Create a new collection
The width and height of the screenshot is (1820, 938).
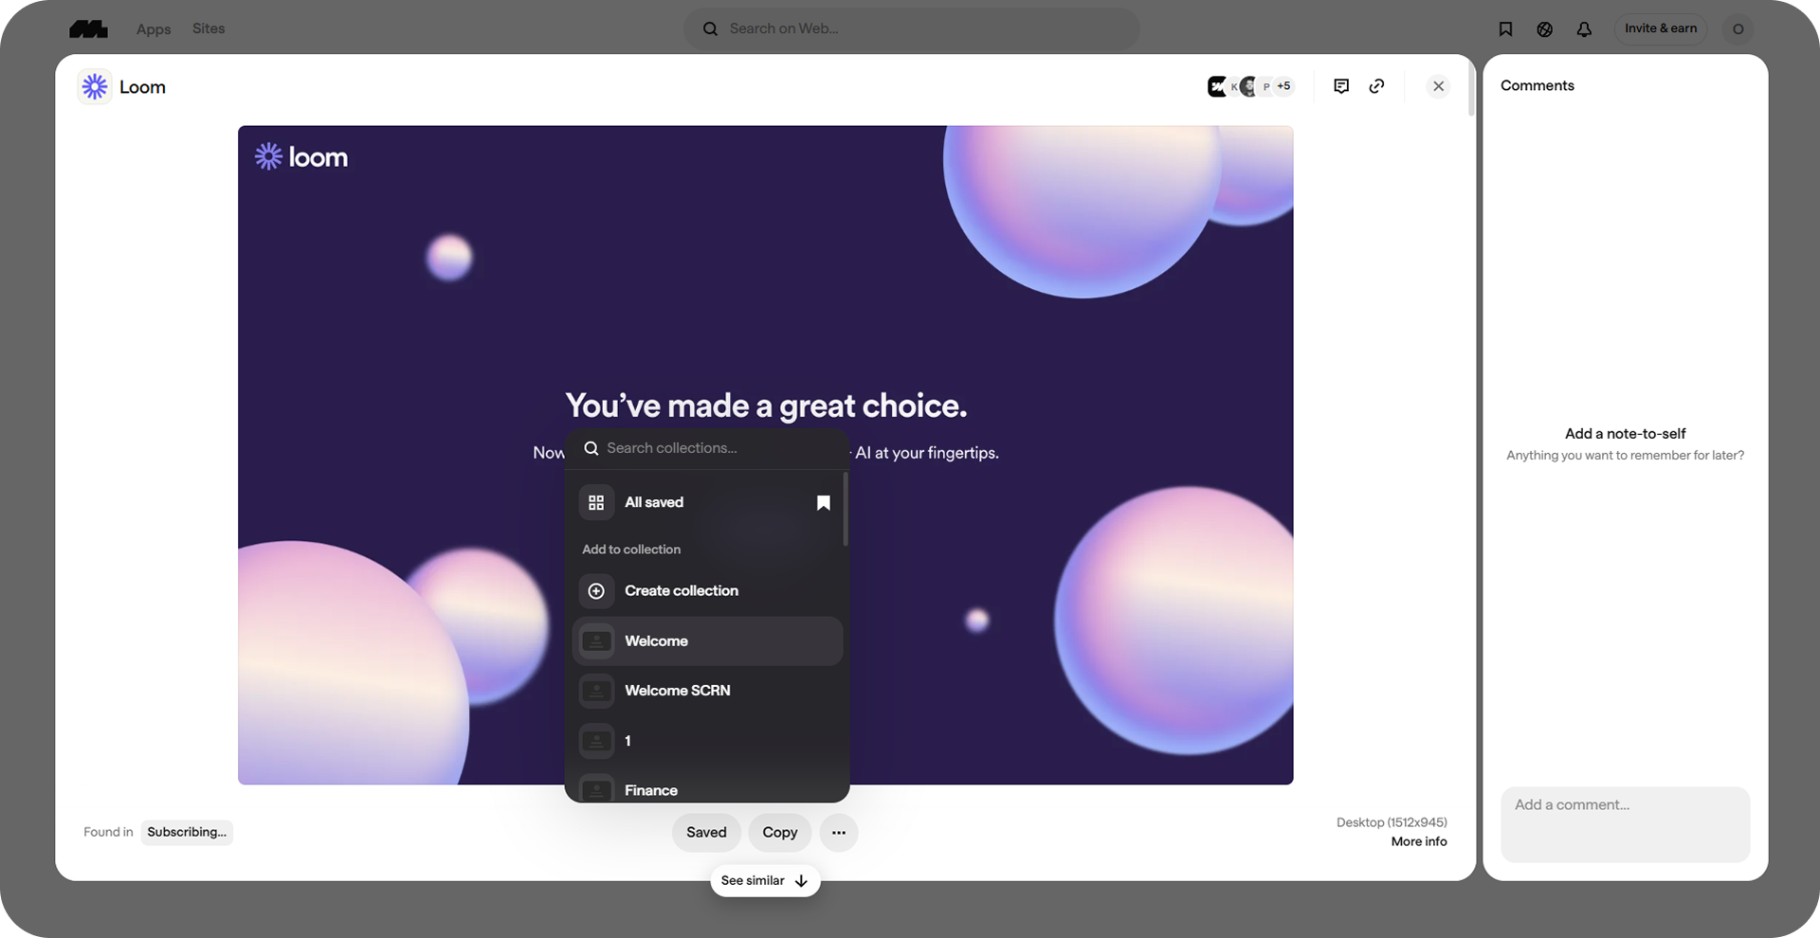click(707, 591)
